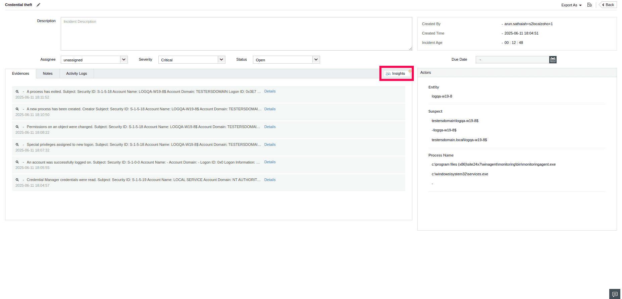Click timestamp 2025-06-11 18:11:52
The width and height of the screenshot is (622, 299).
pyautogui.click(x=32, y=97)
